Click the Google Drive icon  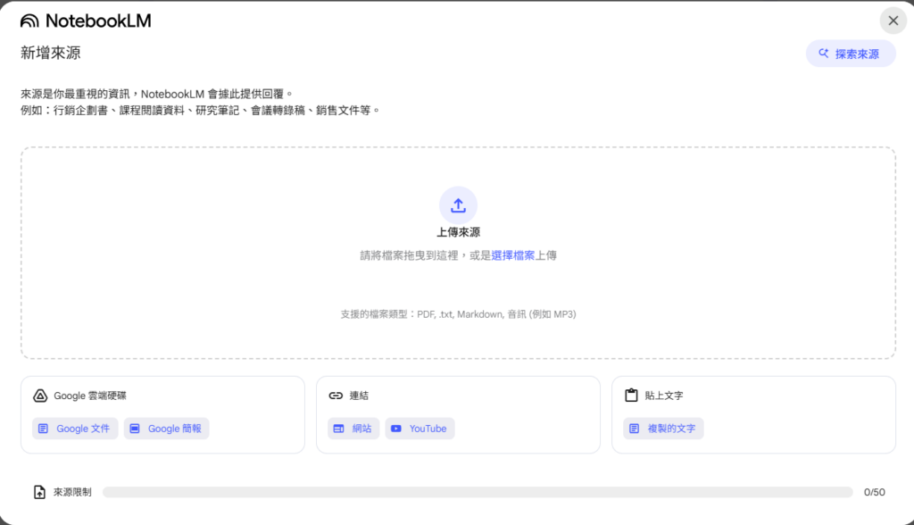[40, 396]
